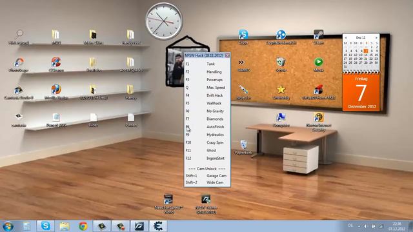Go to next month in calendar gadget

point(376,38)
